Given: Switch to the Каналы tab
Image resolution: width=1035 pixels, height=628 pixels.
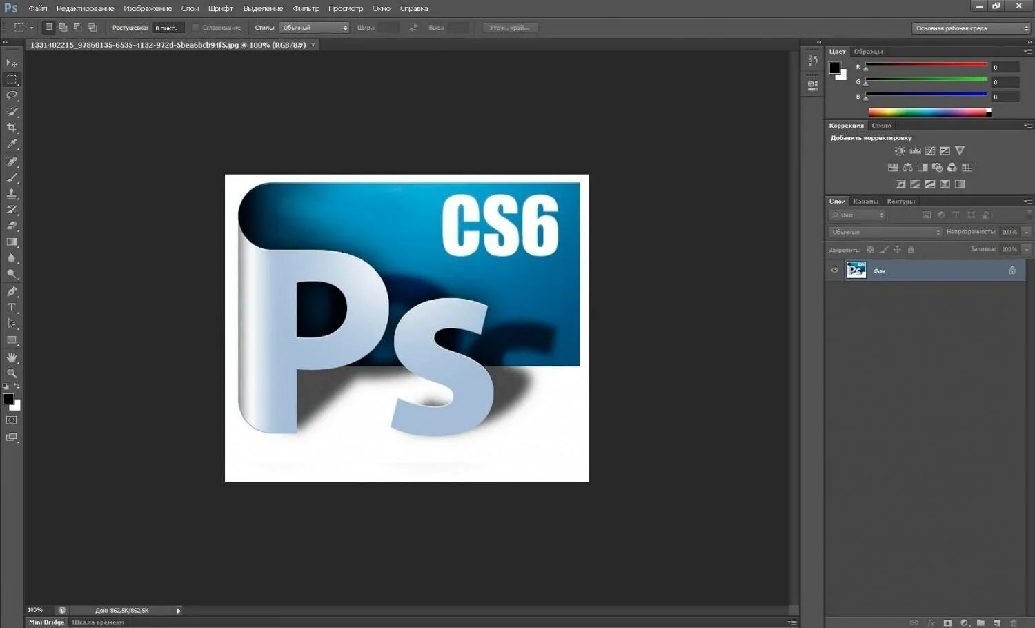Looking at the screenshot, I should 865,202.
